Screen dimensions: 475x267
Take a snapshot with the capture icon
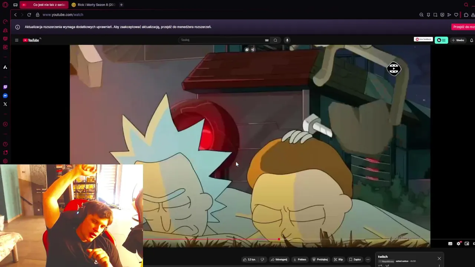[435, 15]
